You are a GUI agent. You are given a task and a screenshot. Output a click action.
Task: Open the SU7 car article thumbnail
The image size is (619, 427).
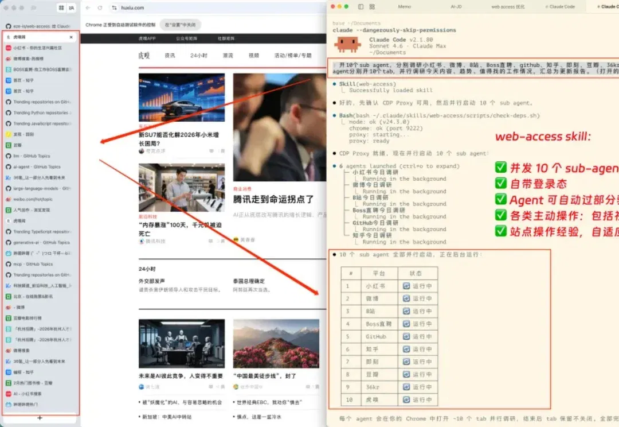182,97
